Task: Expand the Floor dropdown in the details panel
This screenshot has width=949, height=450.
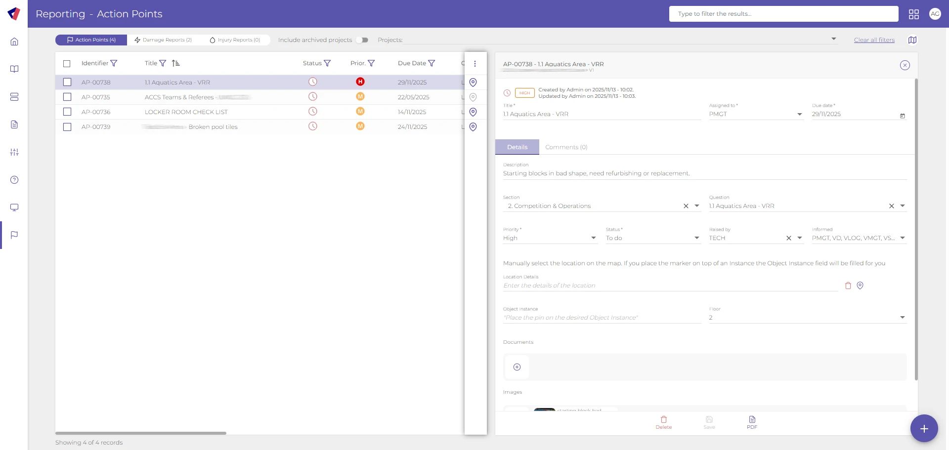Action: click(x=903, y=317)
